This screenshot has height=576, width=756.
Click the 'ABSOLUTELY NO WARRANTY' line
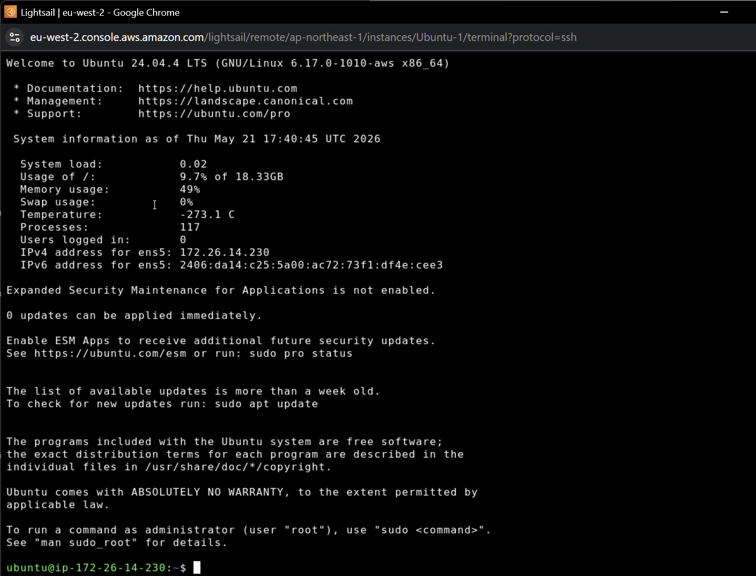[x=242, y=492]
